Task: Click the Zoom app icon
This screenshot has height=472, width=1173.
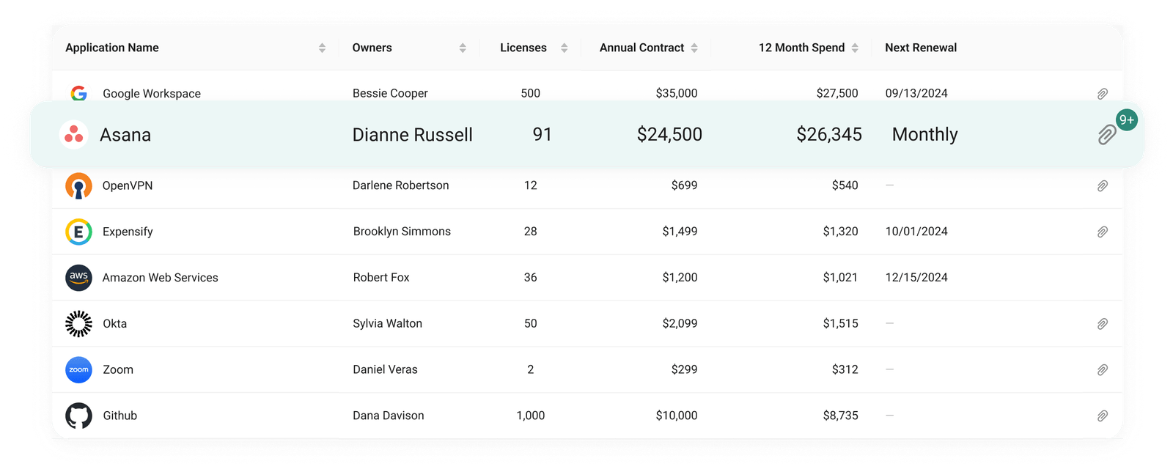Action: pos(78,369)
